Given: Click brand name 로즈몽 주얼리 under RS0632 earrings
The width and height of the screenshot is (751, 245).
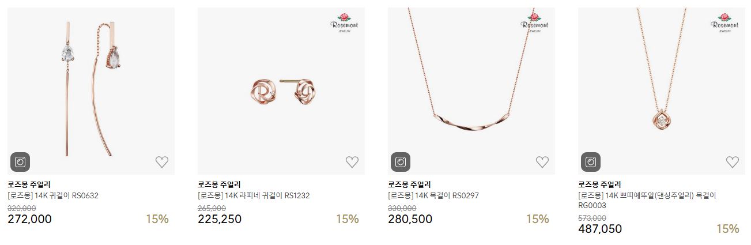Looking at the screenshot, I should pos(29,184).
